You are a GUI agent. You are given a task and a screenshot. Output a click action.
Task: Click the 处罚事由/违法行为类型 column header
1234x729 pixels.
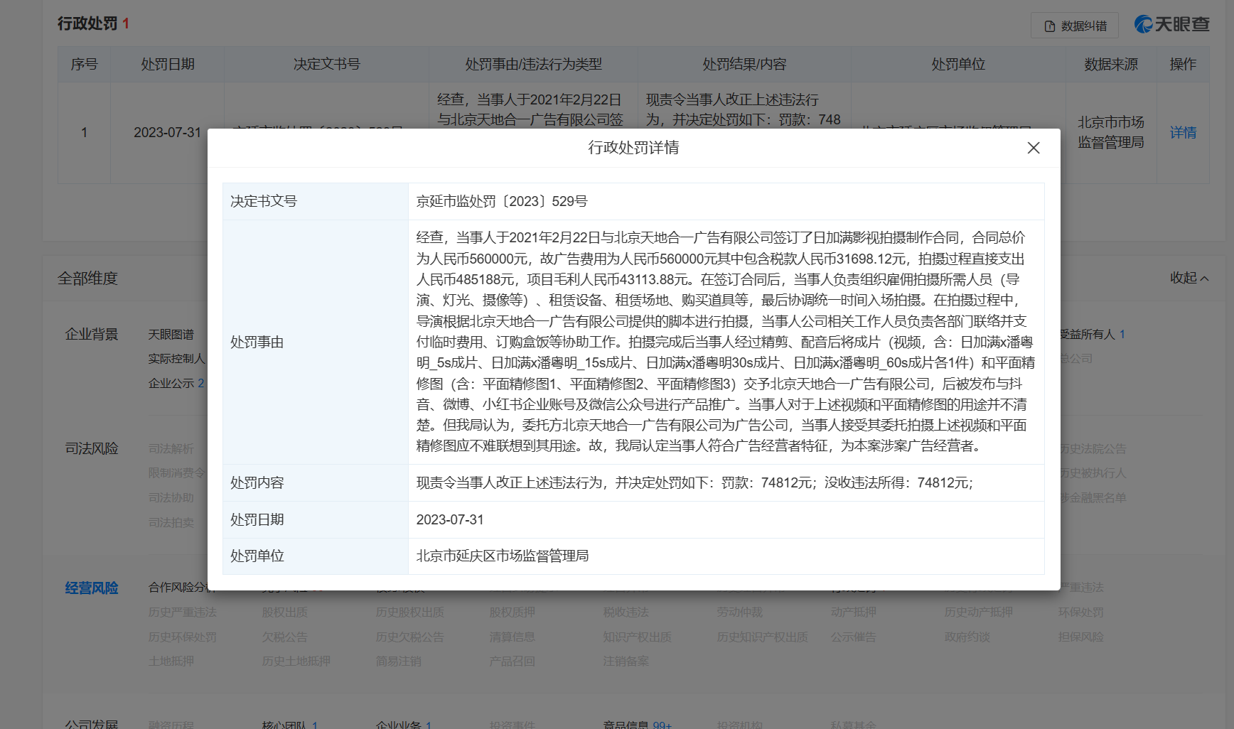pos(534,64)
